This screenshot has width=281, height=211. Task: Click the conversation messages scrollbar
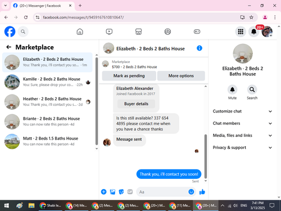point(206,156)
